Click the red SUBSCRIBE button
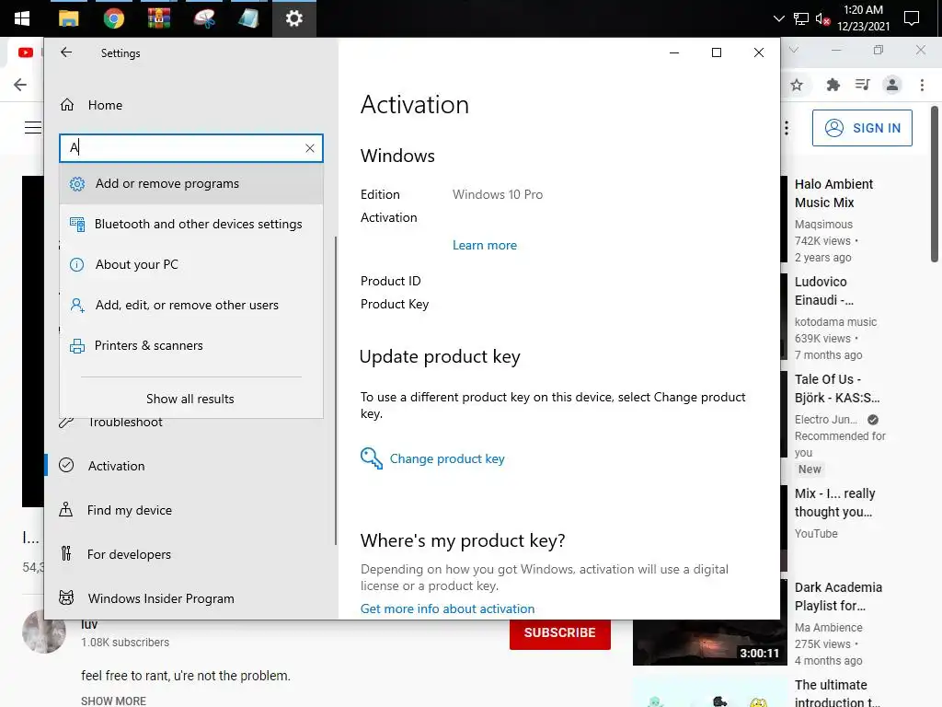The width and height of the screenshot is (942, 707). tap(560, 632)
